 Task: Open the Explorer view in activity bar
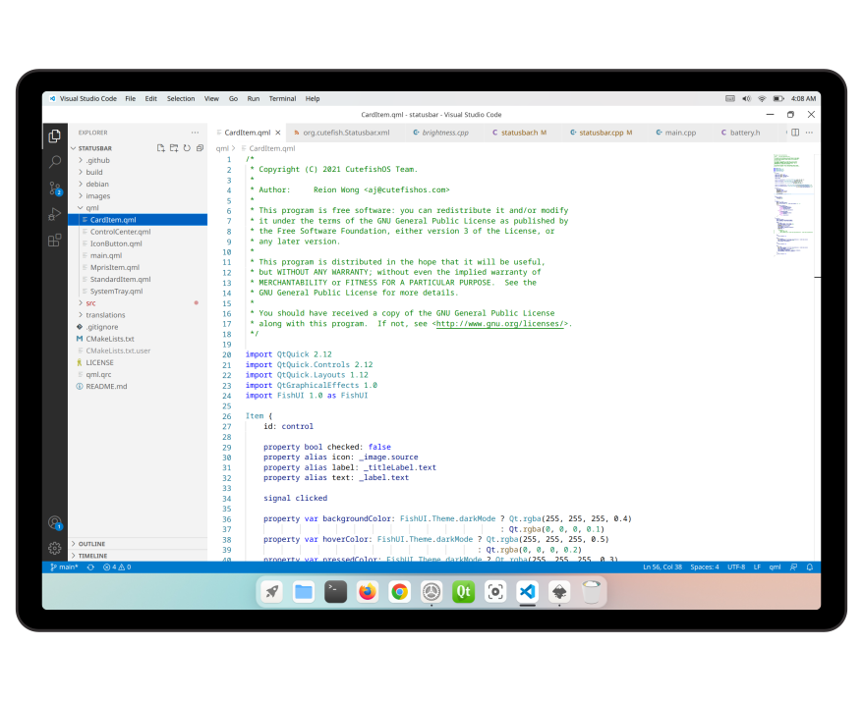click(x=54, y=135)
